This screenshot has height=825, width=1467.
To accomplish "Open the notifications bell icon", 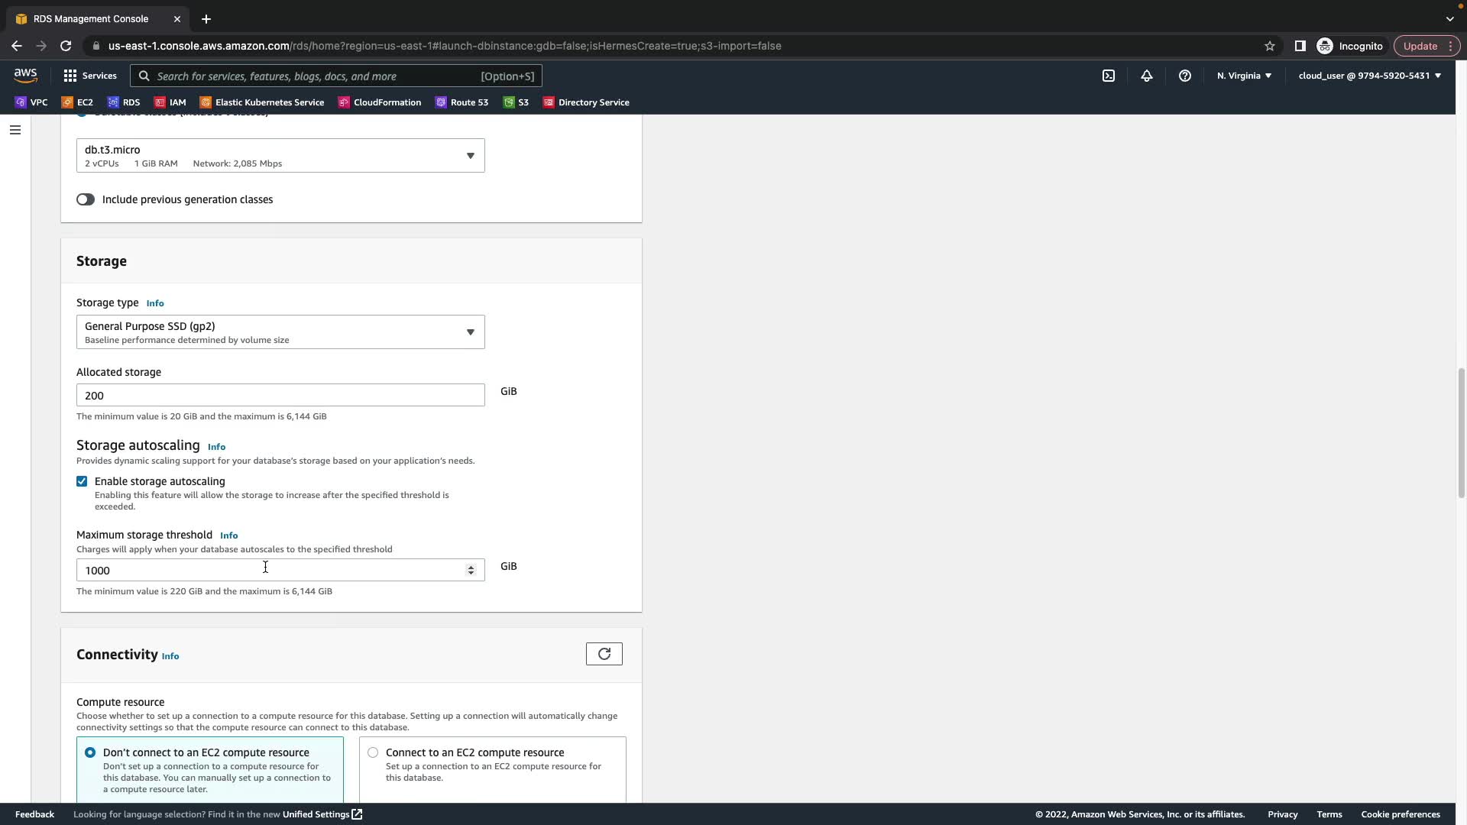I will click(1147, 76).
